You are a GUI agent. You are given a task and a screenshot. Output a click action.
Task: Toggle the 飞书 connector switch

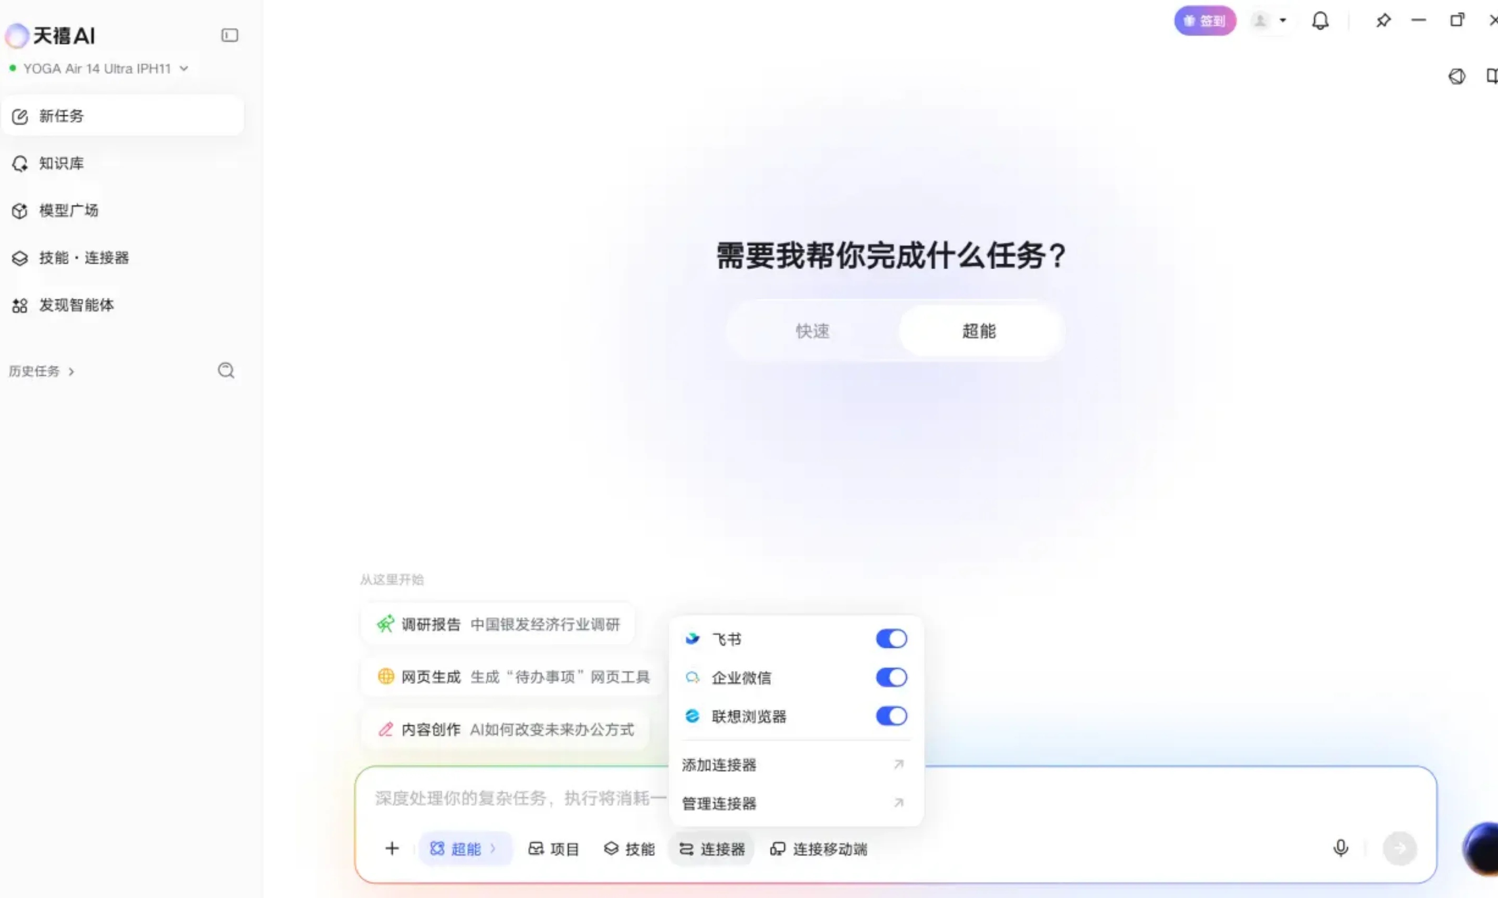point(891,638)
